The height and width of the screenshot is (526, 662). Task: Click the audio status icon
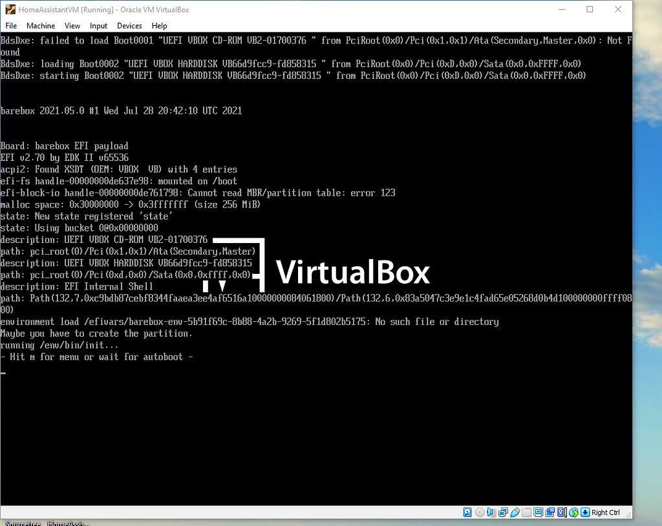(491, 512)
